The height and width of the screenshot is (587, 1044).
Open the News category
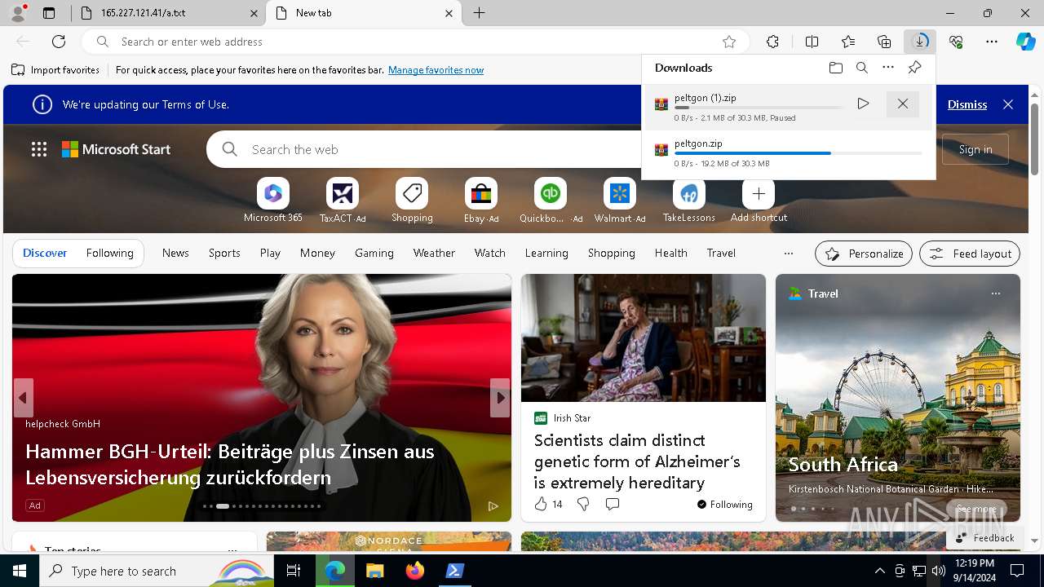[x=175, y=253]
